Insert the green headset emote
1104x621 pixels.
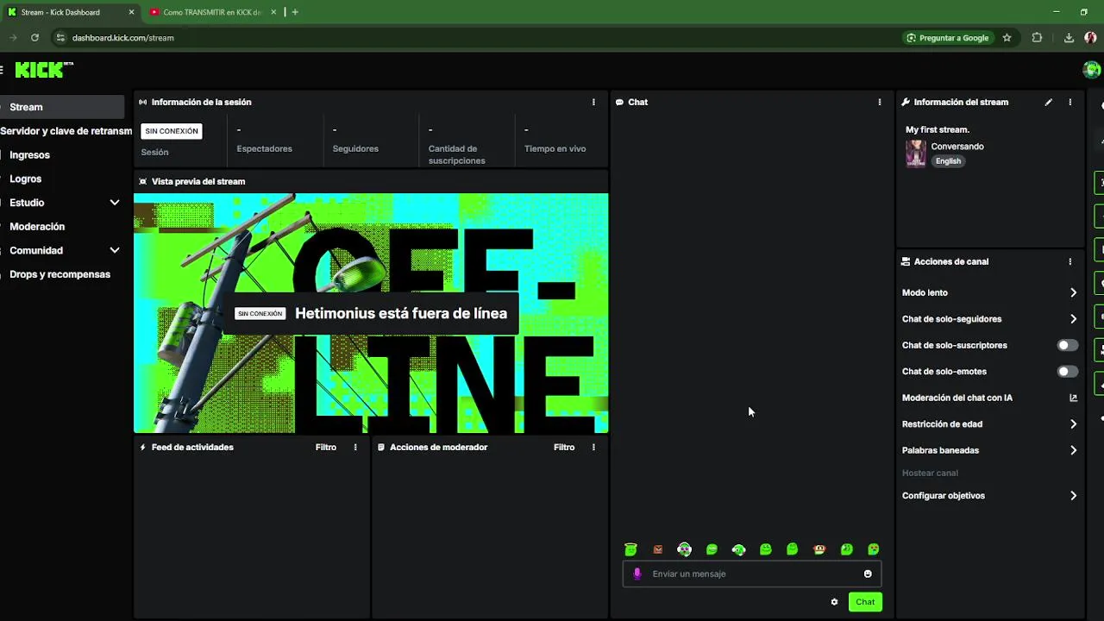[739, 549]
